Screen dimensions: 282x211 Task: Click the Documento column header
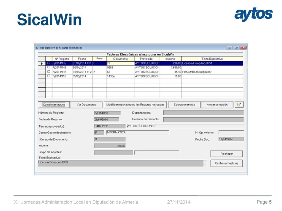(121, 59)
